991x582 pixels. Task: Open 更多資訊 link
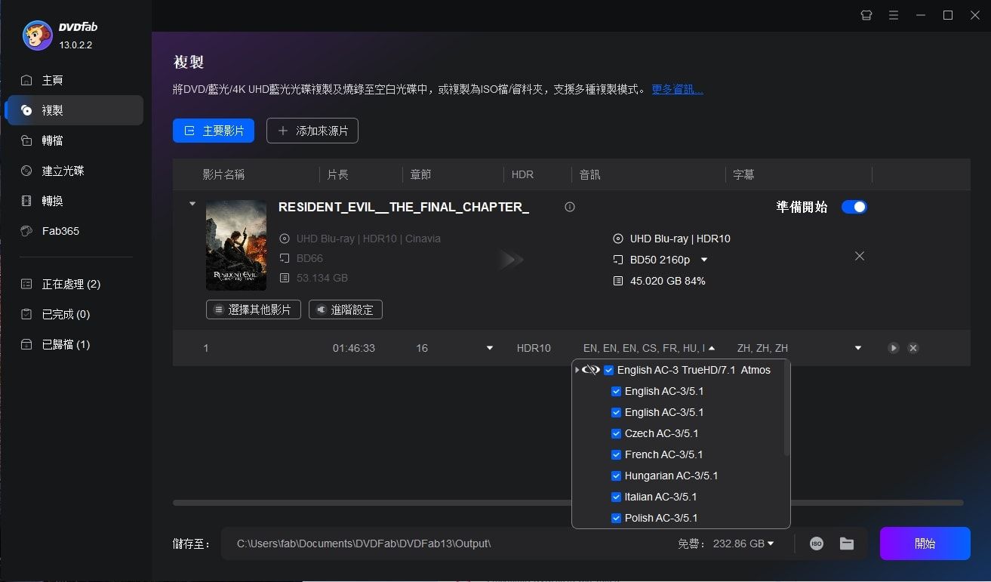click(x=677, y=89)
